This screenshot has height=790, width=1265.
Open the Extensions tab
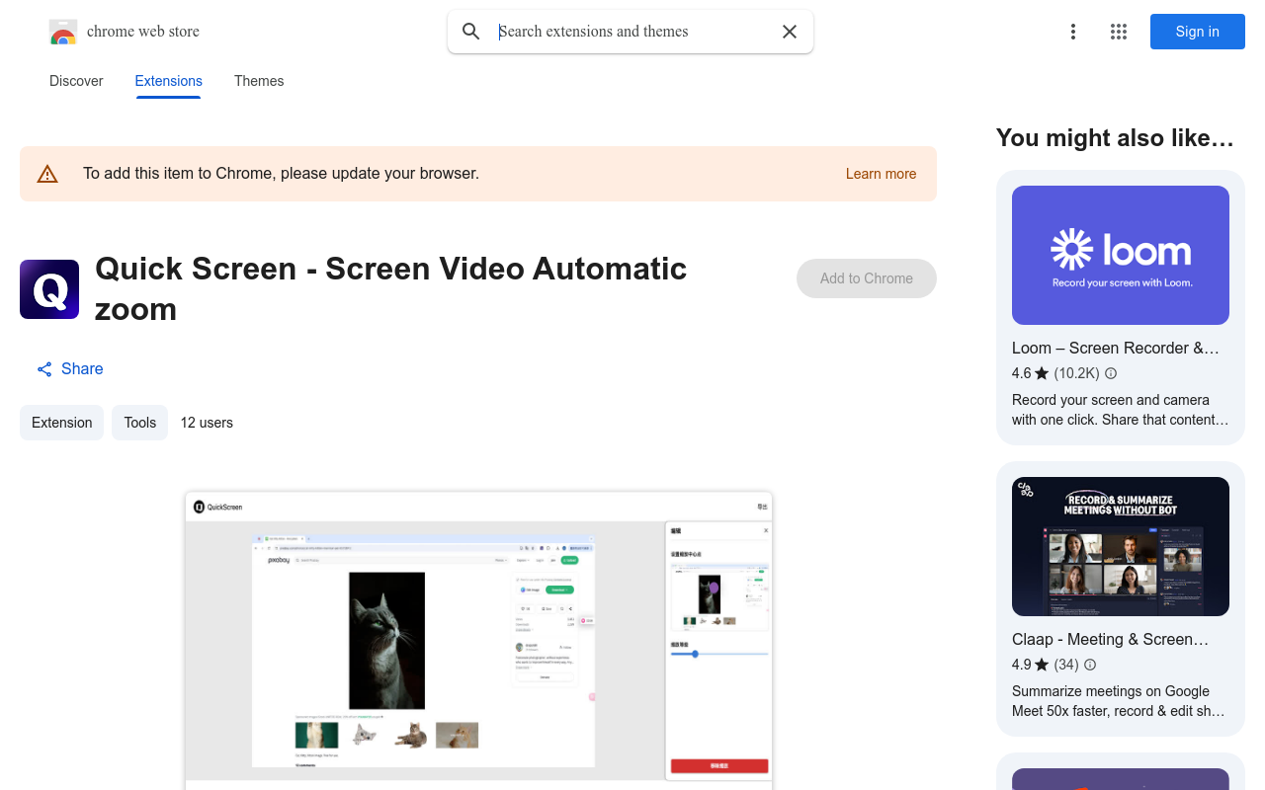(x=168, y=81)
